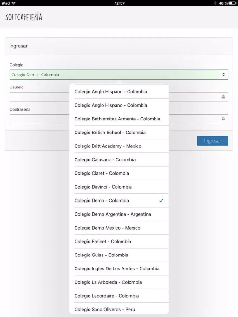Viewport: 238px width, 317px height.
Task: Tap the battery icon in status bar
Action: [x=232, y=3]
